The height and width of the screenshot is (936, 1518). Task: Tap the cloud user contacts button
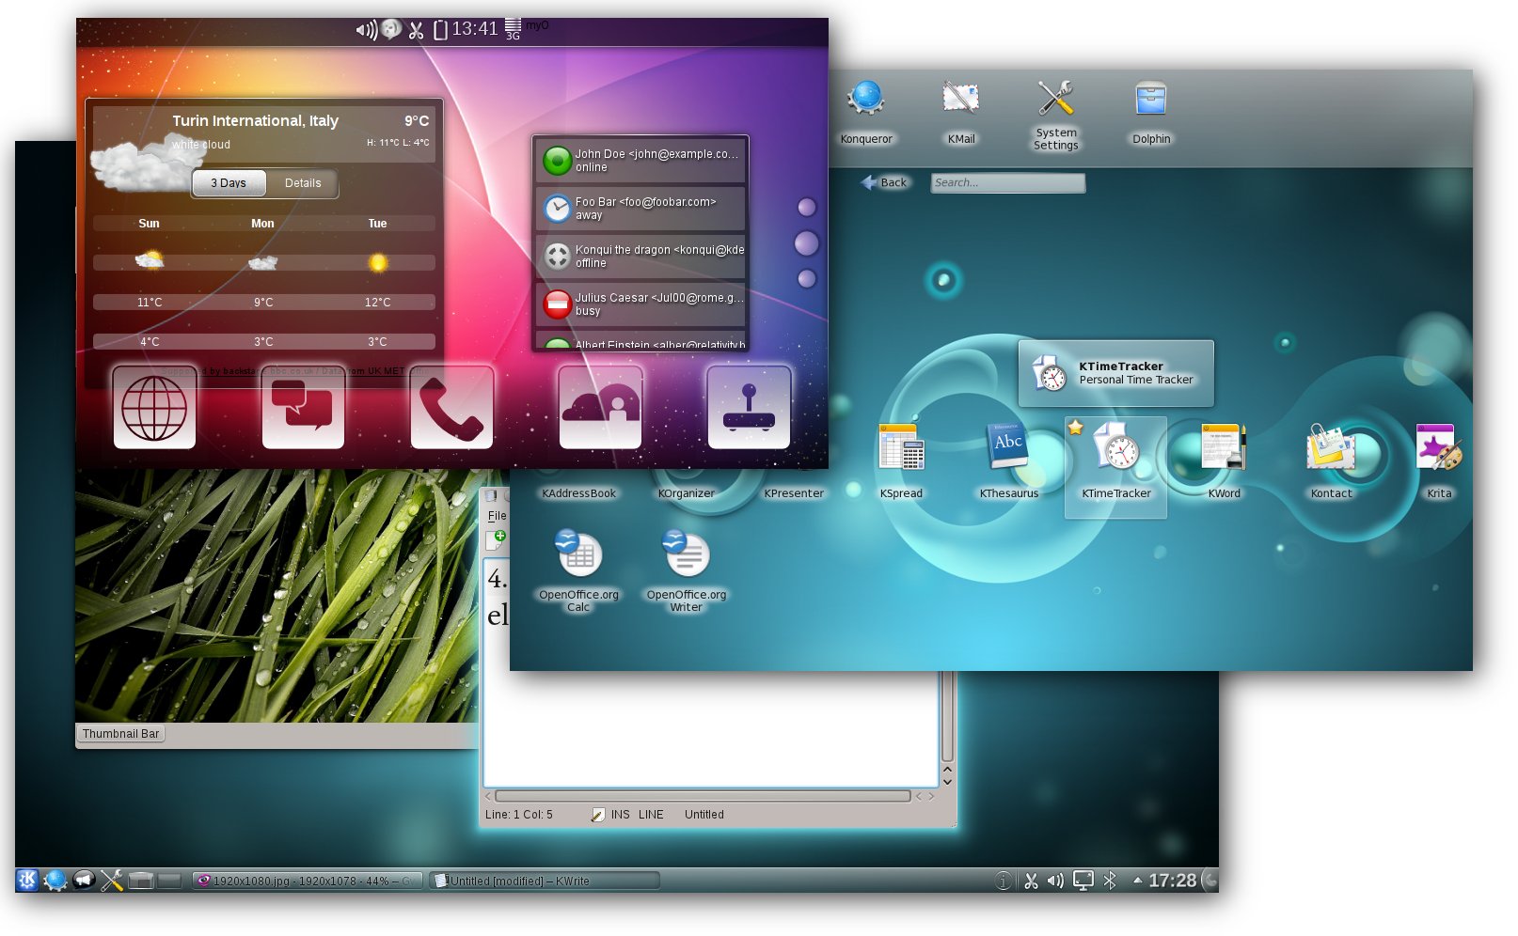tap(600, 407)
